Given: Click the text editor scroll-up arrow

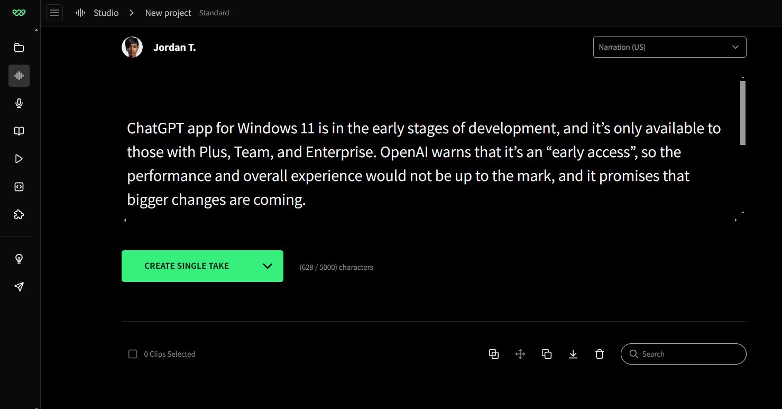Looking at the screenshot, I should click(x=743, y=78).
